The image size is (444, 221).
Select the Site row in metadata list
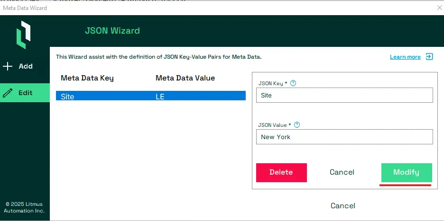click(x=151, y=96)
